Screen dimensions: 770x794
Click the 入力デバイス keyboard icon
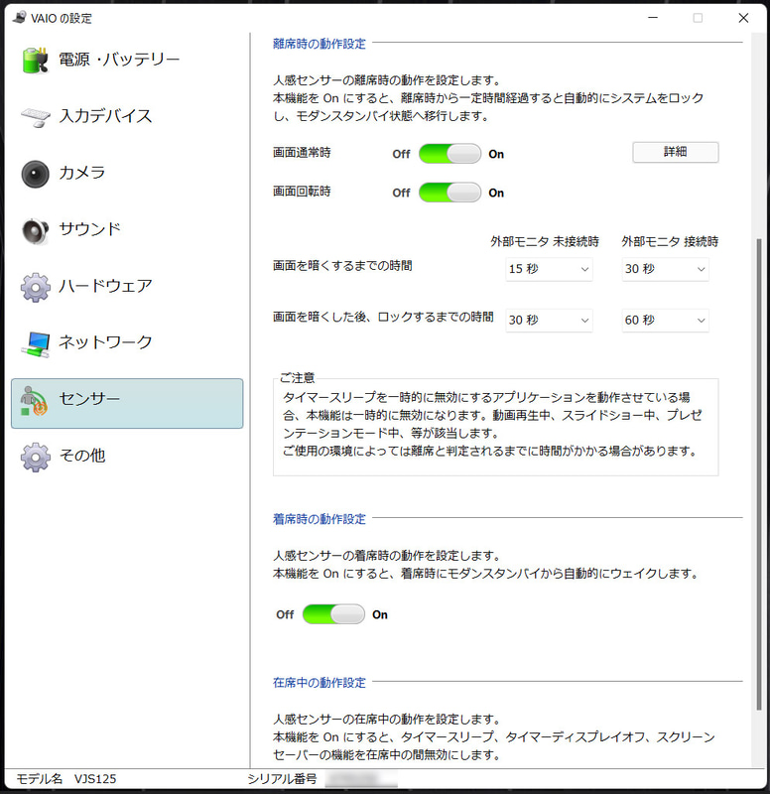pyautogui.click(x=35, y=117)
